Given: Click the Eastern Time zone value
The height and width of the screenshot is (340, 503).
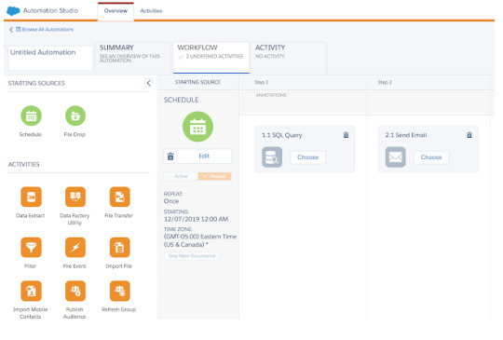Looking at the screenshot, I should tap(200, 240).
